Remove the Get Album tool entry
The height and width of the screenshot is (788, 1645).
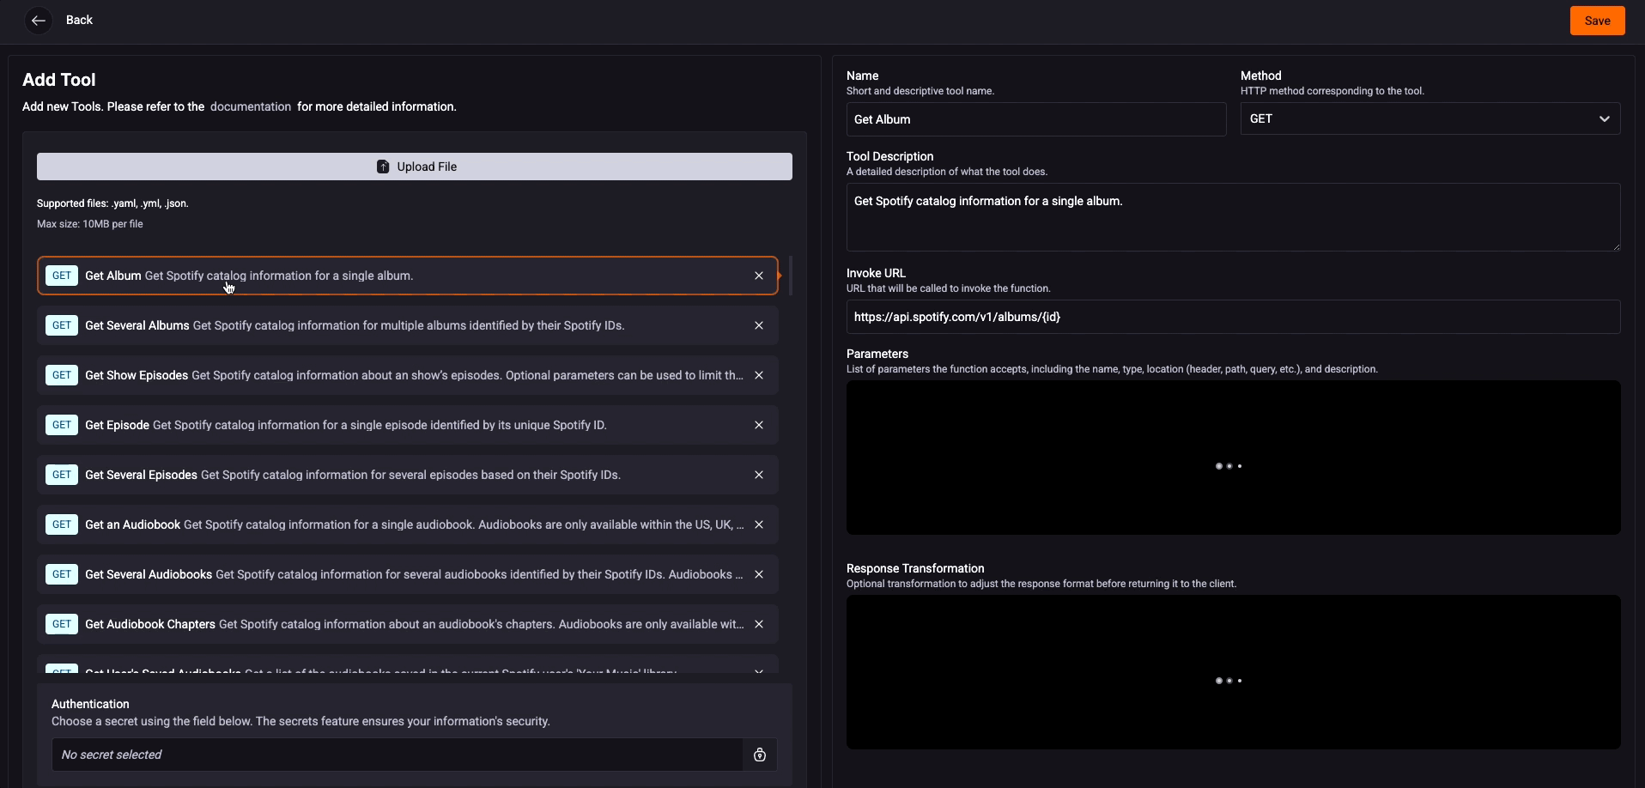tap(758, 276)
